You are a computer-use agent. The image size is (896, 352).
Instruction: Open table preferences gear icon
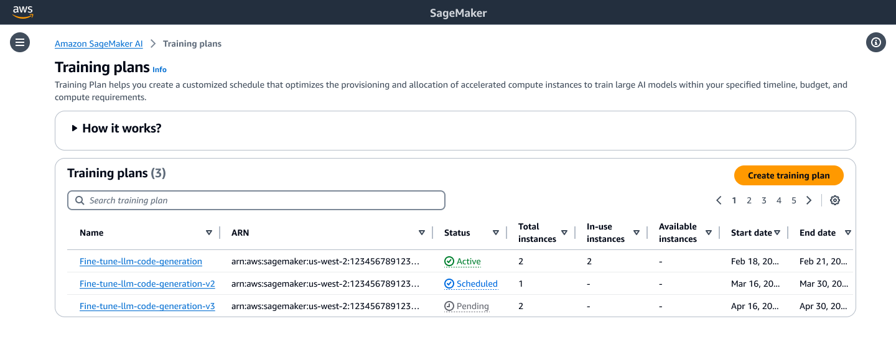[835, 200]
